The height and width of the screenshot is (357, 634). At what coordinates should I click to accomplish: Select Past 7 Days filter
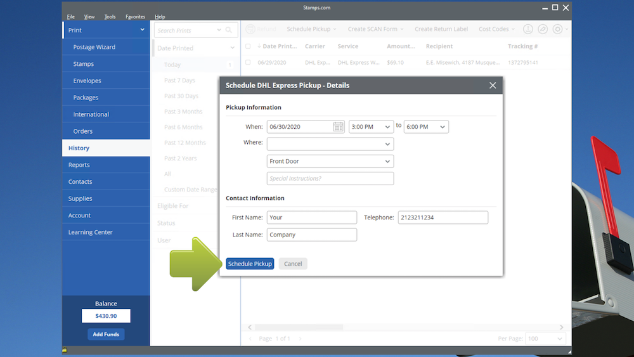179,80
